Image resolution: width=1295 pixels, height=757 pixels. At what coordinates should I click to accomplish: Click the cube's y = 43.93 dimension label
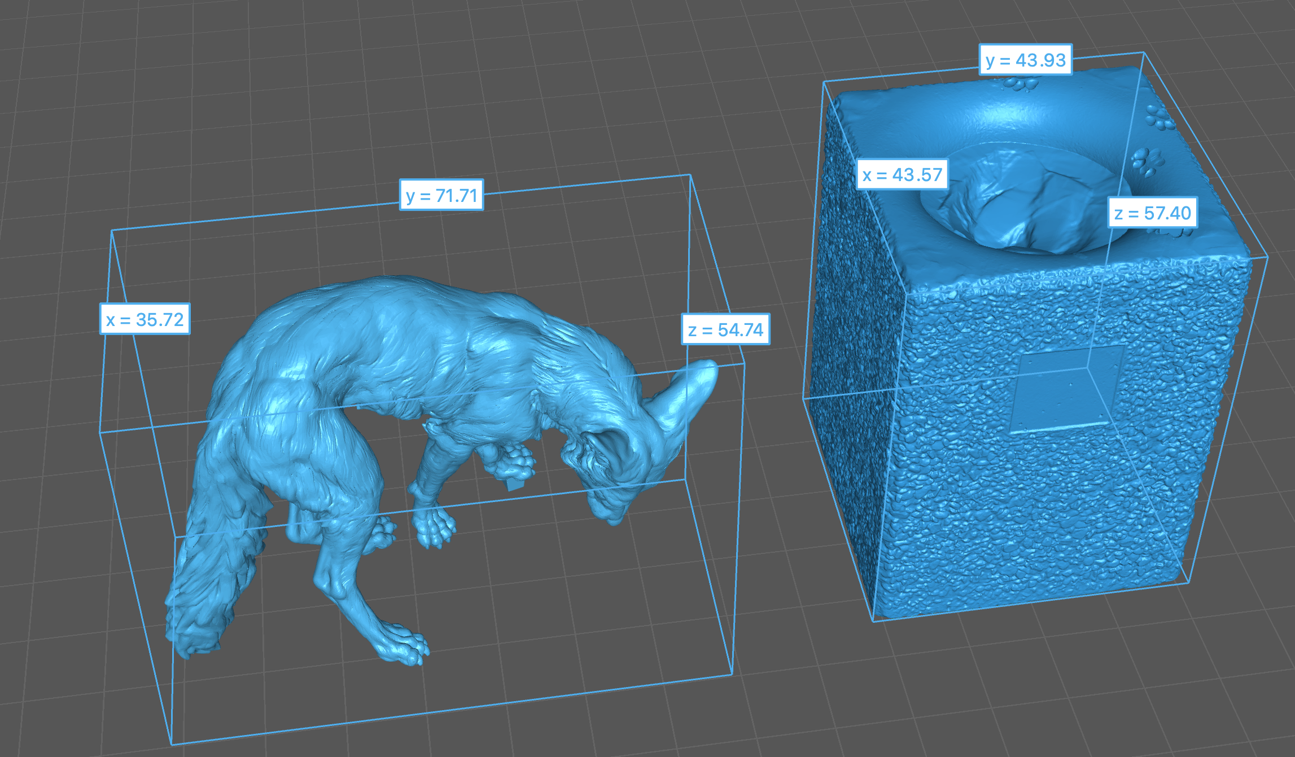coord(1025,60)
